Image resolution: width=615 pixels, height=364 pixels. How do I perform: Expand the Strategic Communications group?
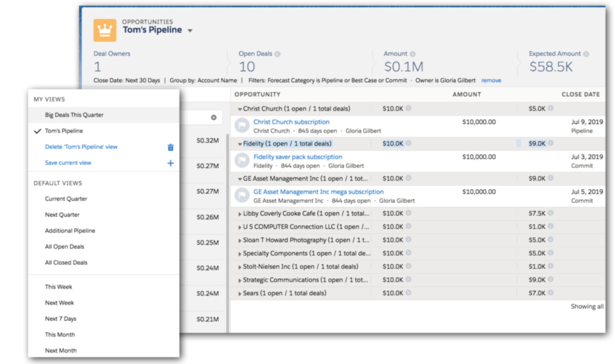tap(240, 280)
